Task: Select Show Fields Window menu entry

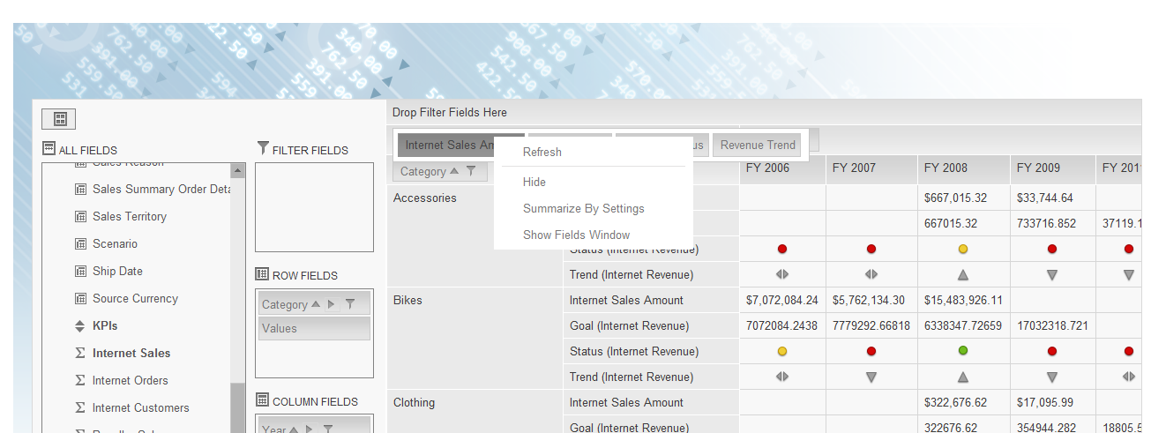Action: pos(577,235)
